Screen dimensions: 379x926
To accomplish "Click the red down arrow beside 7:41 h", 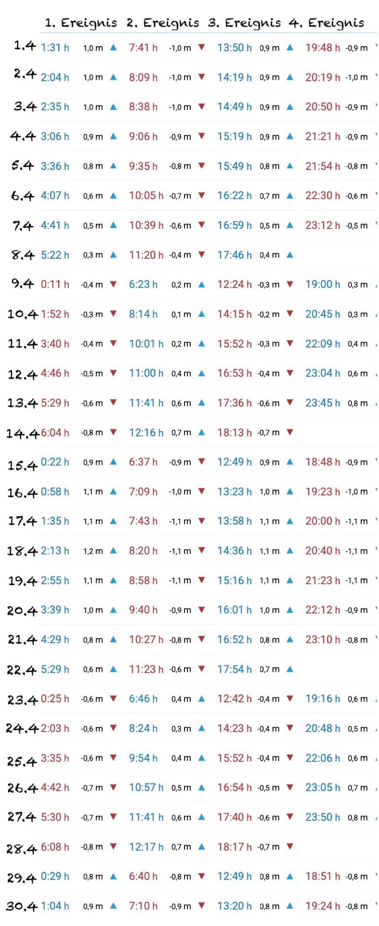I will tap(202, 47).
